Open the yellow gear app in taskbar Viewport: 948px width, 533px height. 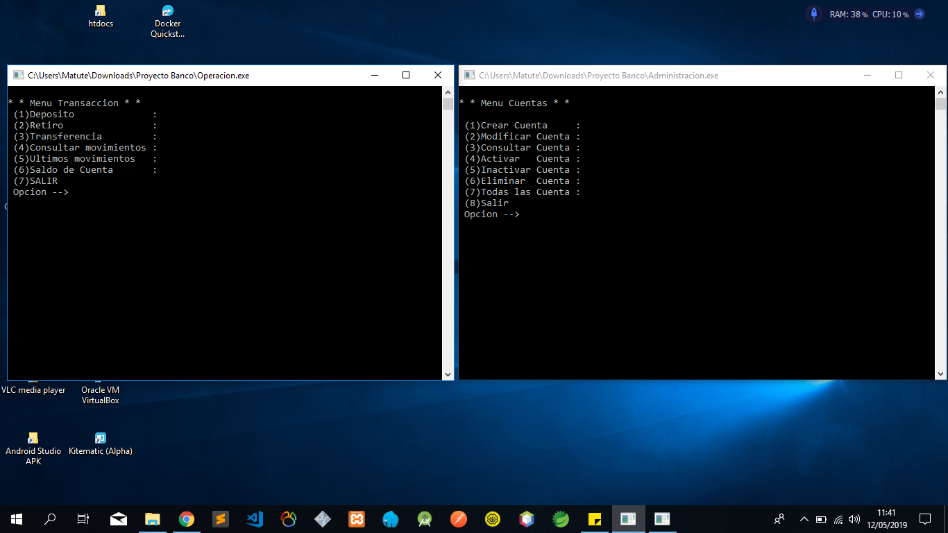493,519
